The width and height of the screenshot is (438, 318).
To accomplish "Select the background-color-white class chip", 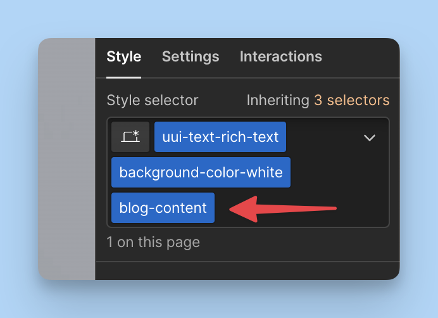I will (201, 172).
